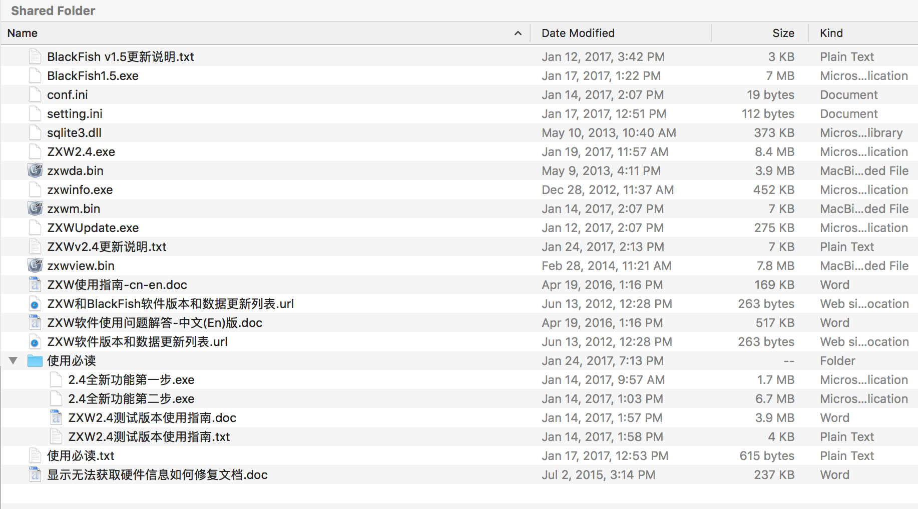918x509 pixels.
Task: Click the ZXWv2.4更新说明.txt file icon
Action: 35,246
